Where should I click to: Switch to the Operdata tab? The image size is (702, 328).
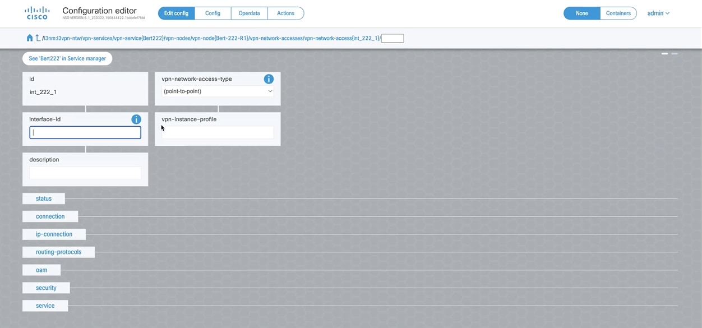[249, 13]
